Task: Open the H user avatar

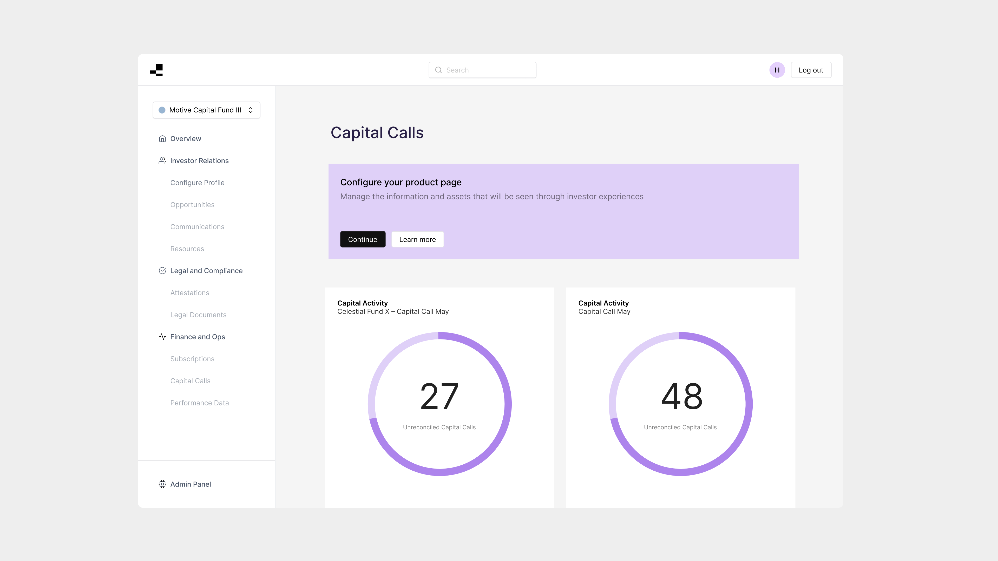Action: [x=777, y=70]
